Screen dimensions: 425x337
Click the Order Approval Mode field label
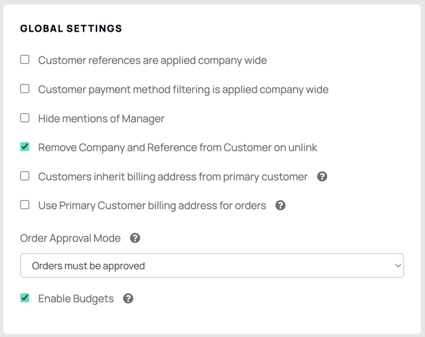pyautogui.click(x=70, y=238)
